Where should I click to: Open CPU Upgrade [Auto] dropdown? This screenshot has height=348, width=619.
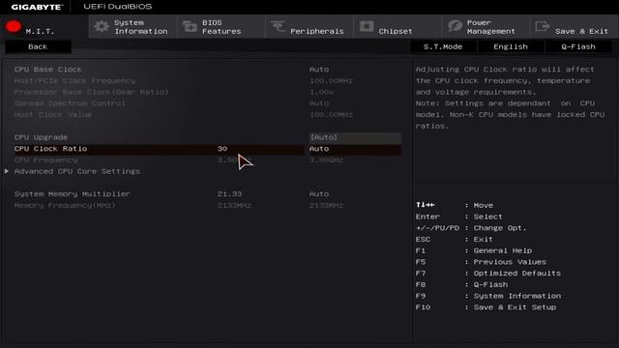pos(355,137)
